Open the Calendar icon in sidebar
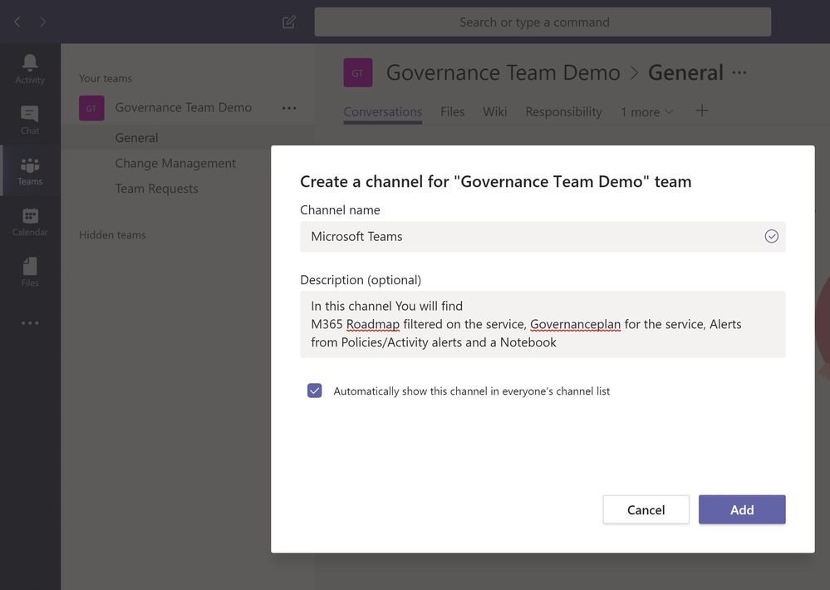This screenshot has height=590, width=830. click(x=30, y=222)
